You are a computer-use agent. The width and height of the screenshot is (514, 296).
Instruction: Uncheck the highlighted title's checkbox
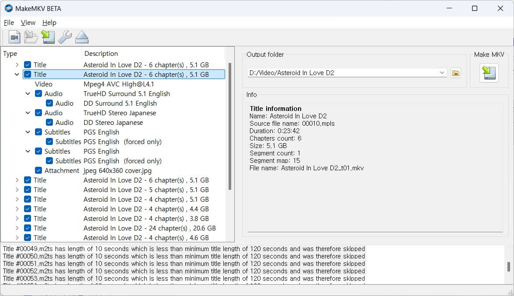click(x=28, y=74)
